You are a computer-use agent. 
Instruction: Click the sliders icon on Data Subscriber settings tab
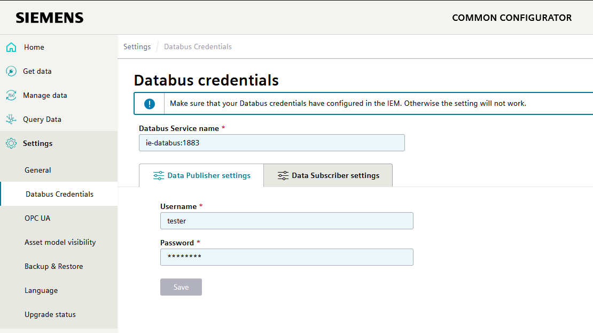283,175
